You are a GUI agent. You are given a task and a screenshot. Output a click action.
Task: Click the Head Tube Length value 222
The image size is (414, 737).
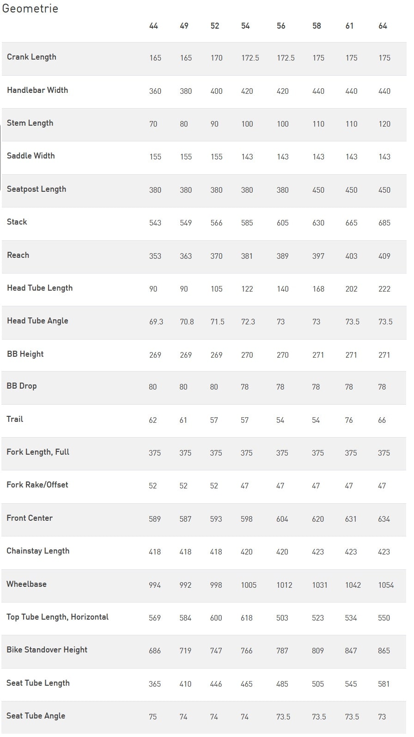(x=384, y=289)
